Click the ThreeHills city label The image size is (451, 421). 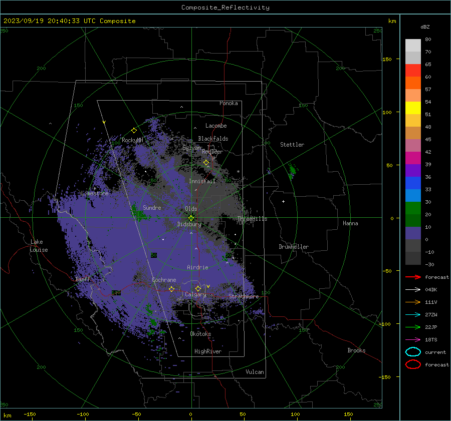[x=252, y=219]
